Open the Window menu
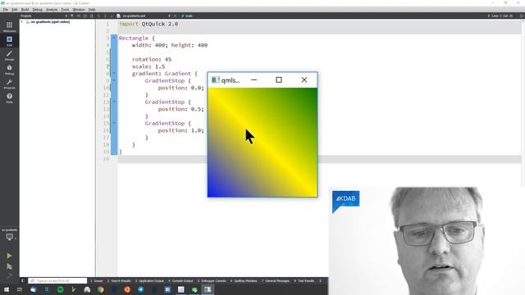 click(79, 10)
